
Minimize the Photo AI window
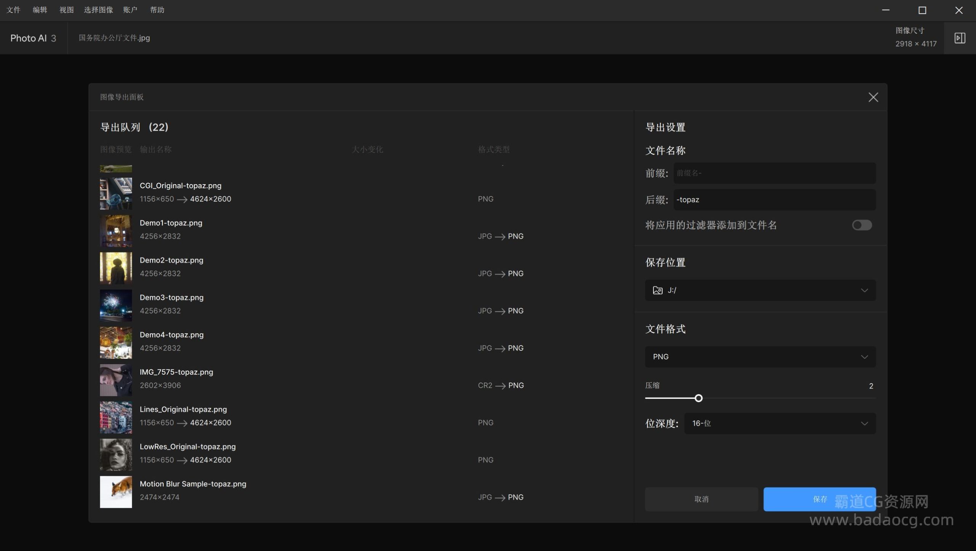click(886, 10)
